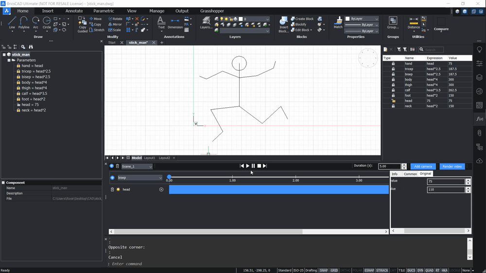The width and height of the screenshot is (486, 273).
Task: Add new scene with plus icon
Action: pos(112,166)
